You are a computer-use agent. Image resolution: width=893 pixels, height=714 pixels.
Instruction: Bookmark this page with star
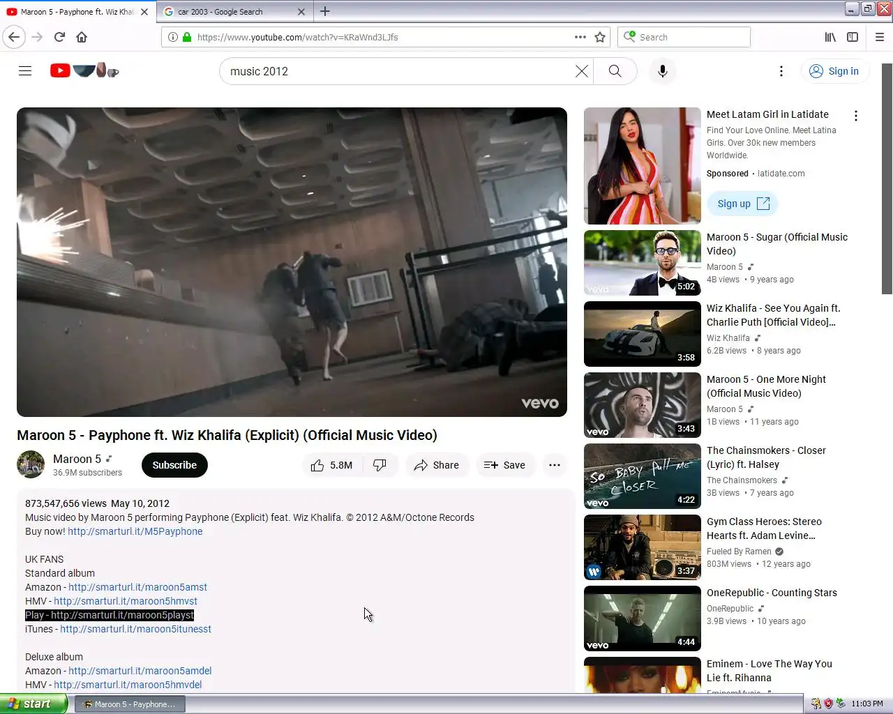pos(600,37)
